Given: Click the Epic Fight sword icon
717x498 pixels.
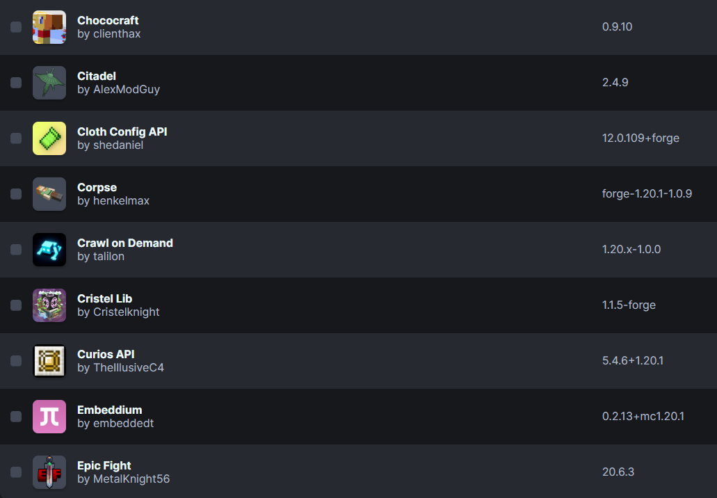Looking at the screenshot, I should coord(49,472).
